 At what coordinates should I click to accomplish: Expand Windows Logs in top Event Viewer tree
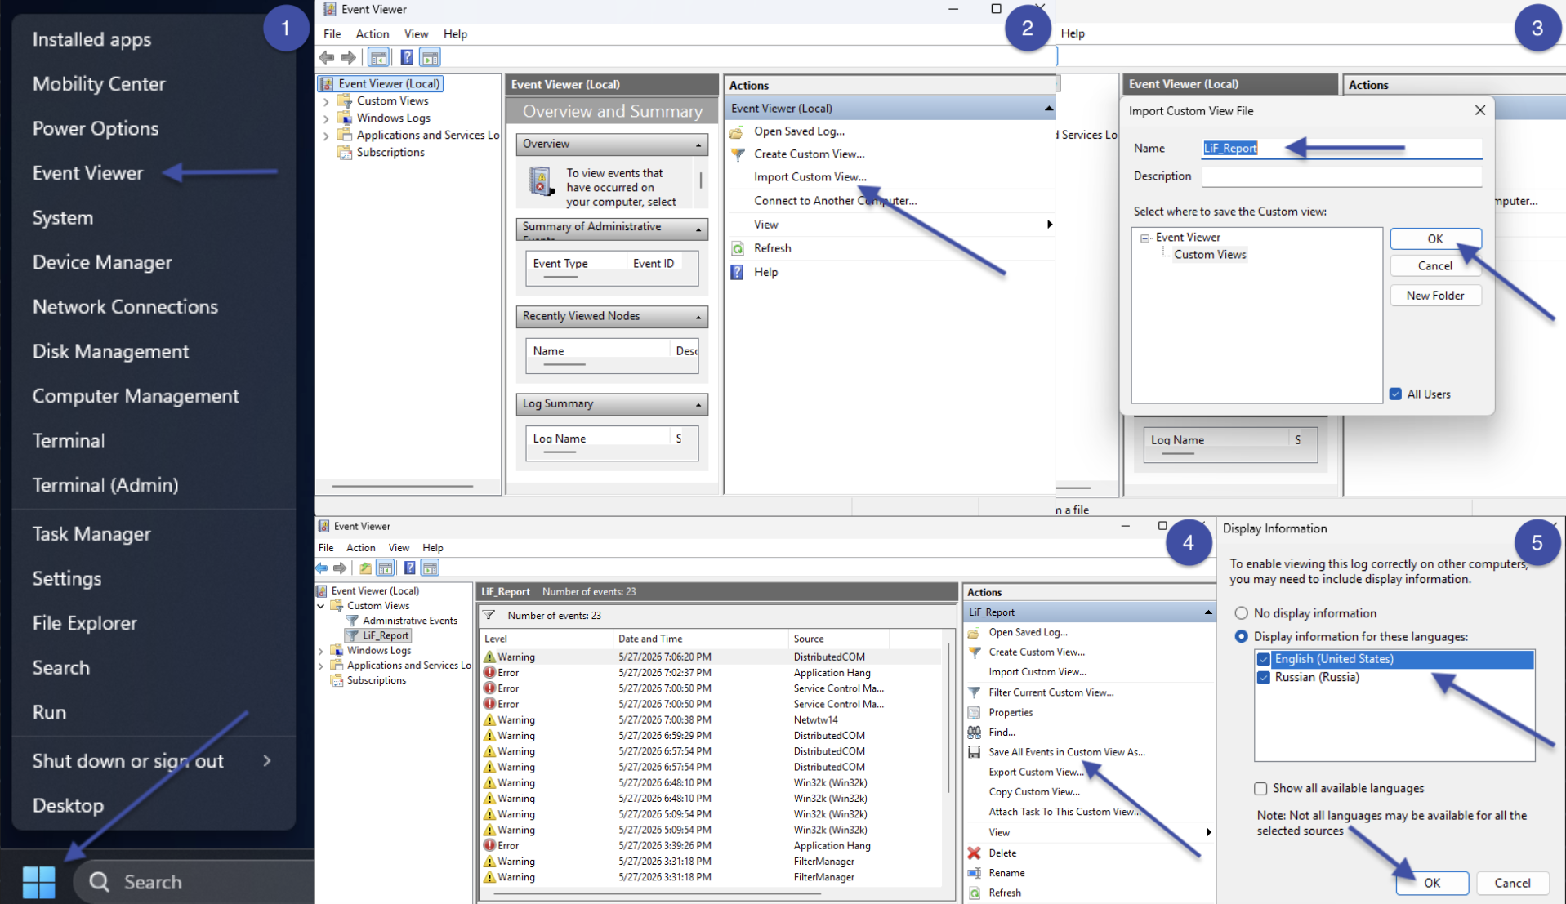327,118
